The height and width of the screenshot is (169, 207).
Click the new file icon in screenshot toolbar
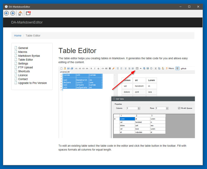pos(62,68)
